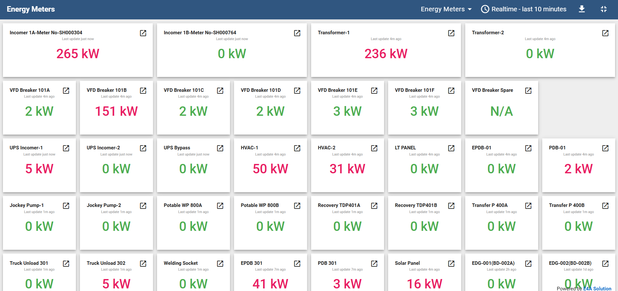Screen dimensions: 618x291
Task: Click the E4A Solution link
Action: (x=597, y=288)
